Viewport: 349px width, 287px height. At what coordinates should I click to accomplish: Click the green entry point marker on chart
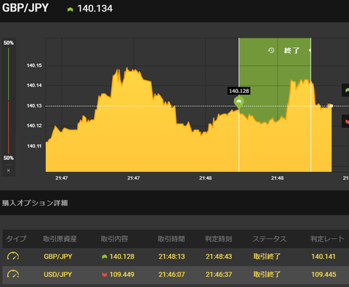[x=238, y=102]
